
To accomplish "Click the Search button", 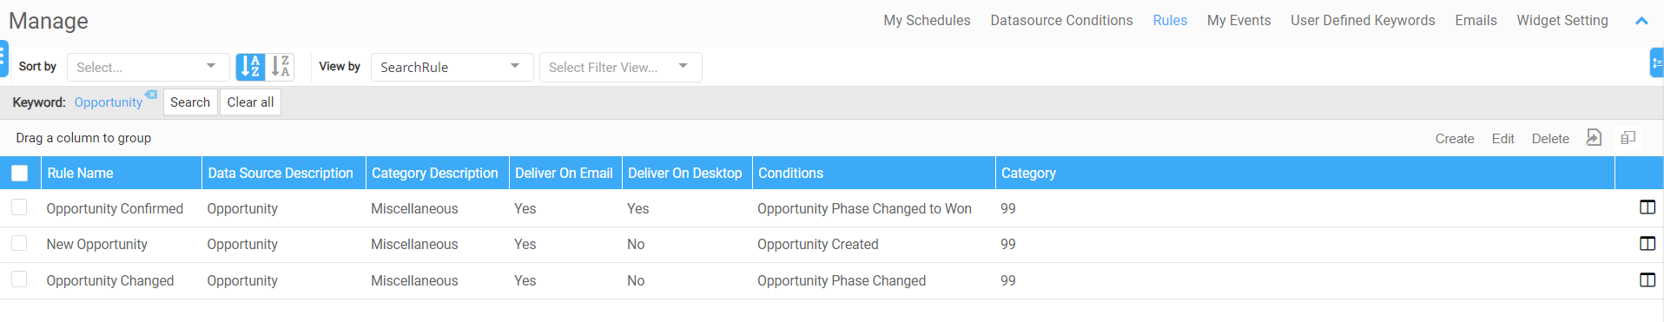I will pos(190,102).
